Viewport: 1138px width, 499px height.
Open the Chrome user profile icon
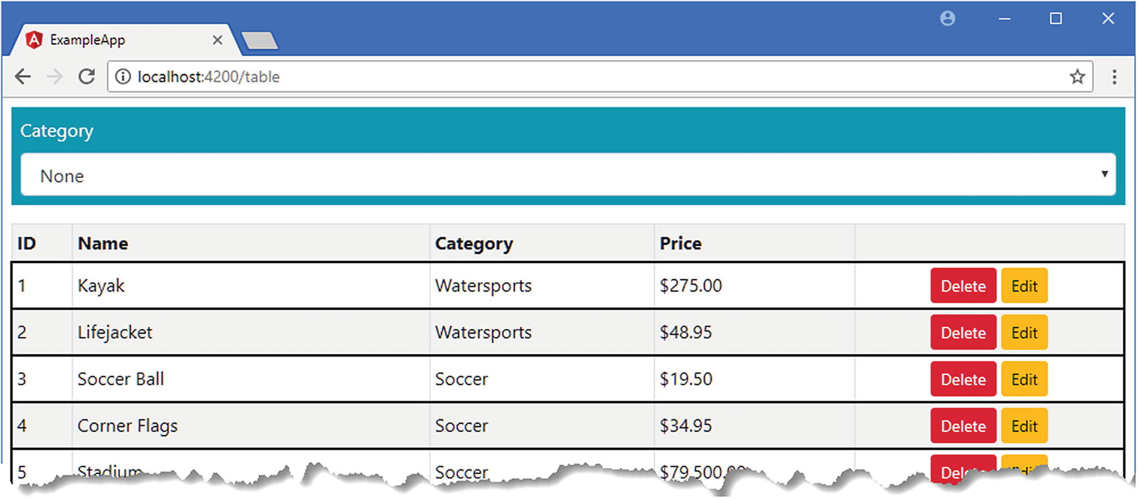pyautogui.click(x=947, y=18)
